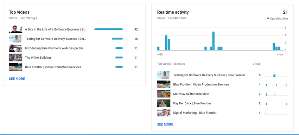Click the Updating live indicator

[x=278, y=19]
